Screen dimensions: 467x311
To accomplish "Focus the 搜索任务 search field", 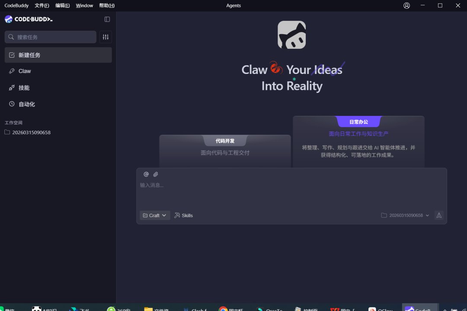I will point(50,37).
